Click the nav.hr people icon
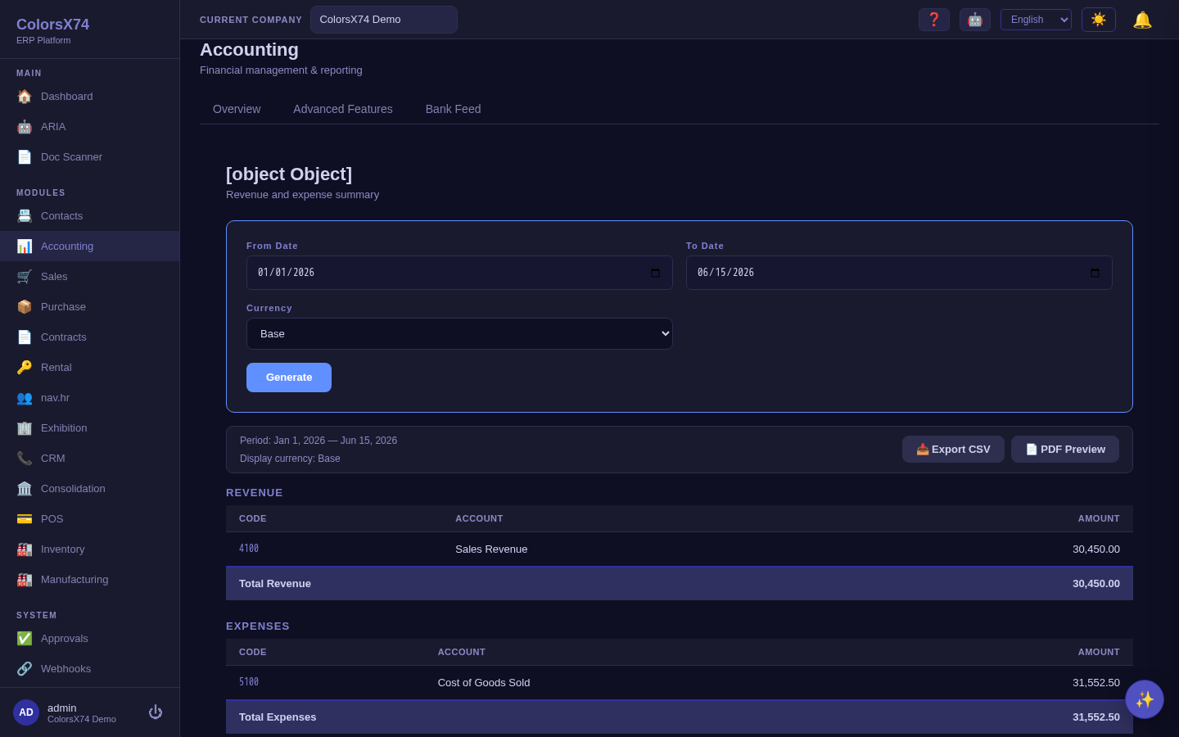Viewport: 1179px width, 737px height. coord(25,398)
